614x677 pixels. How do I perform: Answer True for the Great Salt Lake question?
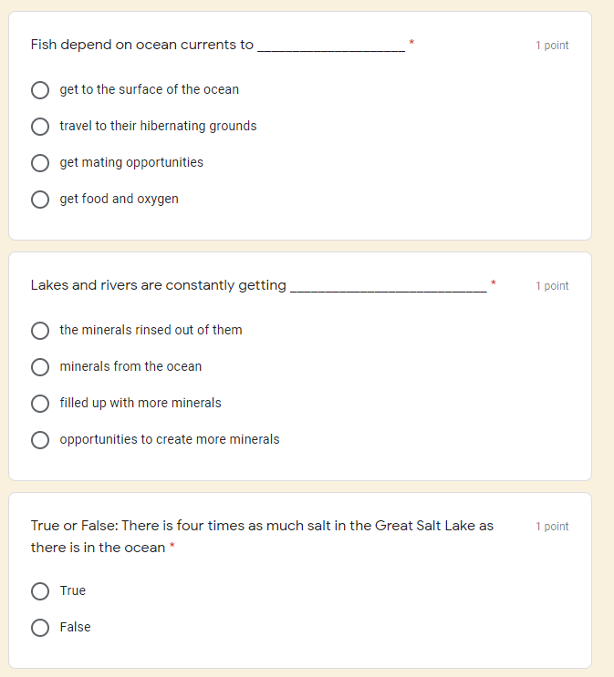click(x=40, y=591)
